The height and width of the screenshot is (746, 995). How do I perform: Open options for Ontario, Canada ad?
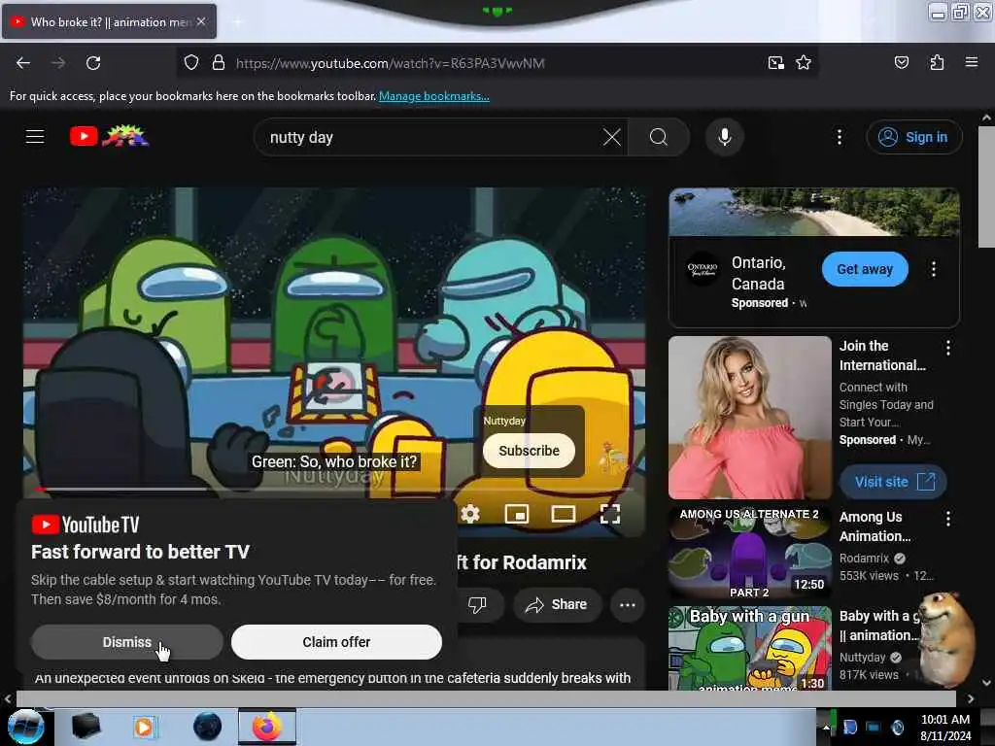pyautogui.click(x=933, y=269)
